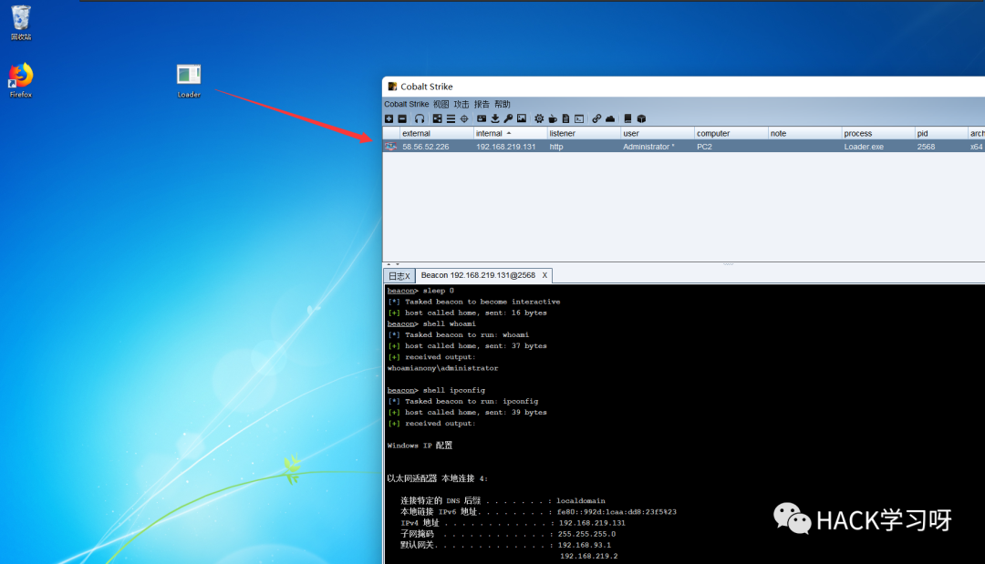
Task: Sort sessions by the note column header
Action: point(804,133)
